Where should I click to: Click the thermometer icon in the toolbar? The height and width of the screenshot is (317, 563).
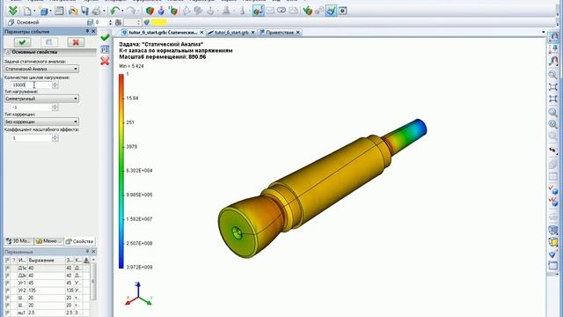[x=243, y=11]
